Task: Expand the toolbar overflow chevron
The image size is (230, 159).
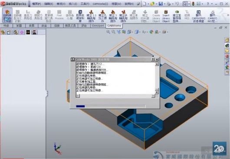Action: [x=228, y=15]
